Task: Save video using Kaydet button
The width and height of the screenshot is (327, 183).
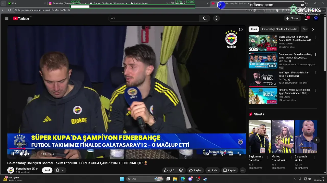Action: pos(229,170)
